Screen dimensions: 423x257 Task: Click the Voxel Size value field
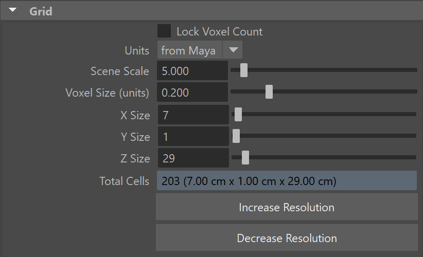point(192,92)
